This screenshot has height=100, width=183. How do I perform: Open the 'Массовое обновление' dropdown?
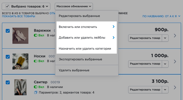tap(74, 6)
